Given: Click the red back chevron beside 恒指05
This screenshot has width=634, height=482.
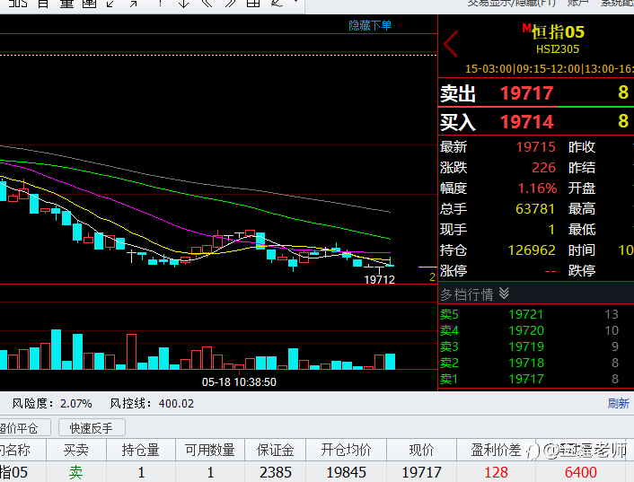Looking at the screenshot, I should (451, 44).
